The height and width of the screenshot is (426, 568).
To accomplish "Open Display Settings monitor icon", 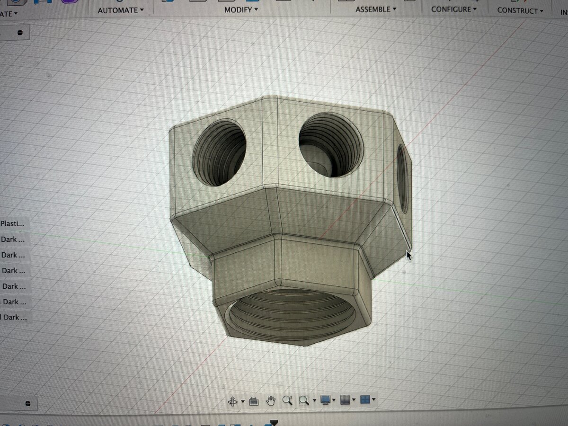I will click(325, 400).
